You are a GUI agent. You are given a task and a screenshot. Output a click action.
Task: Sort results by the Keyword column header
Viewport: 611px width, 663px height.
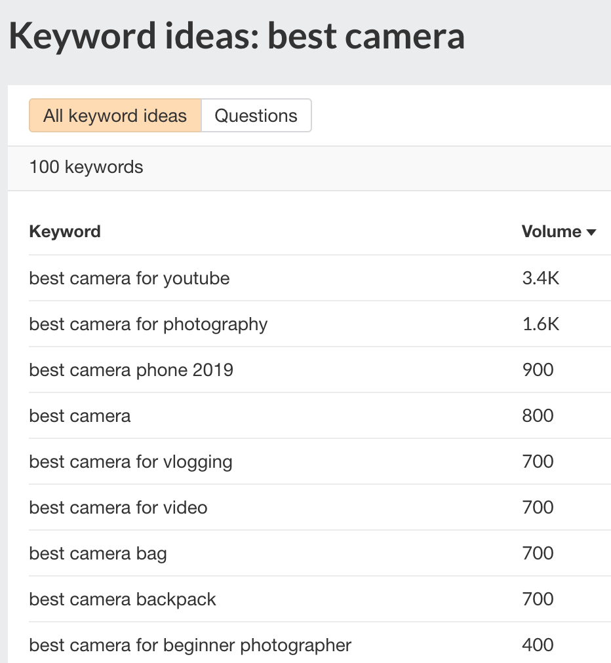pos(65,231)
